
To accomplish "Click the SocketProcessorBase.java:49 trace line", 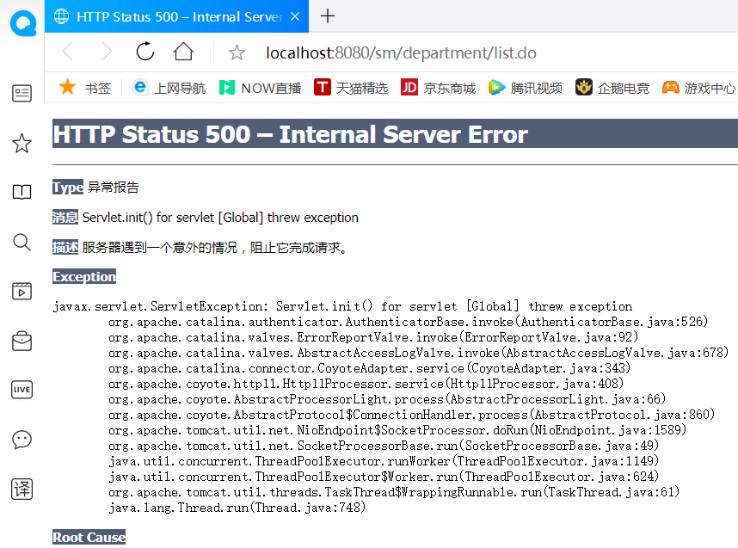I will (384, 446).
